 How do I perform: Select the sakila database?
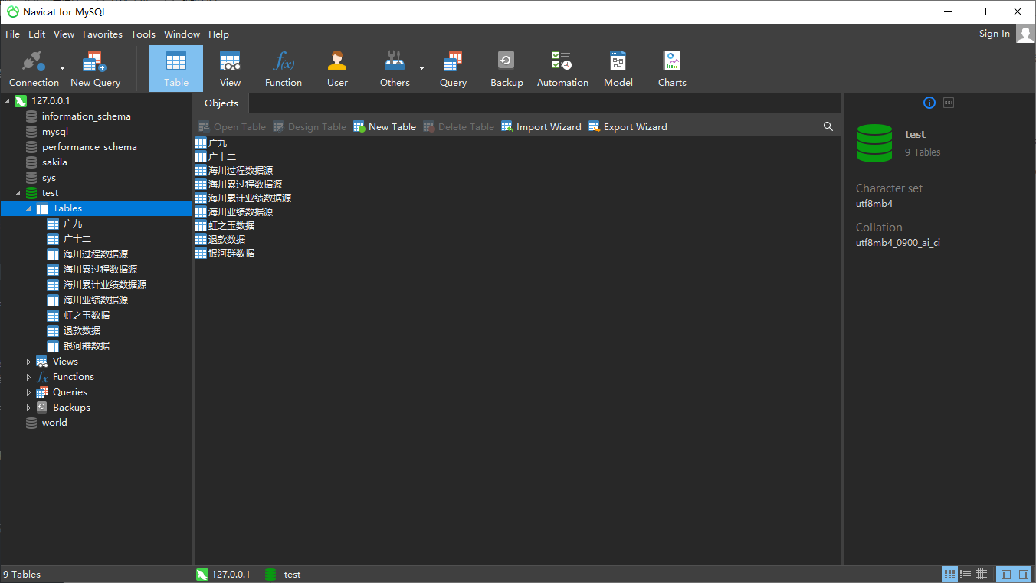[54, 162]
